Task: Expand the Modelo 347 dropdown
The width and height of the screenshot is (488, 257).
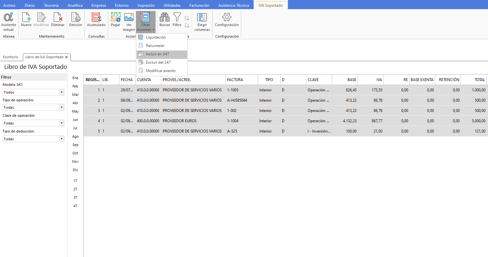Action: coord(62,92)
